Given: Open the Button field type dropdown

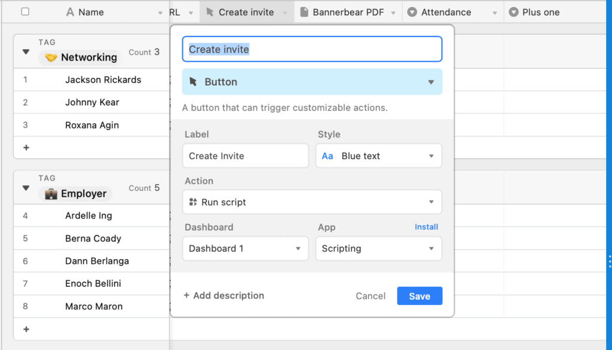Looking at the screenshot, I should (312, 82).
